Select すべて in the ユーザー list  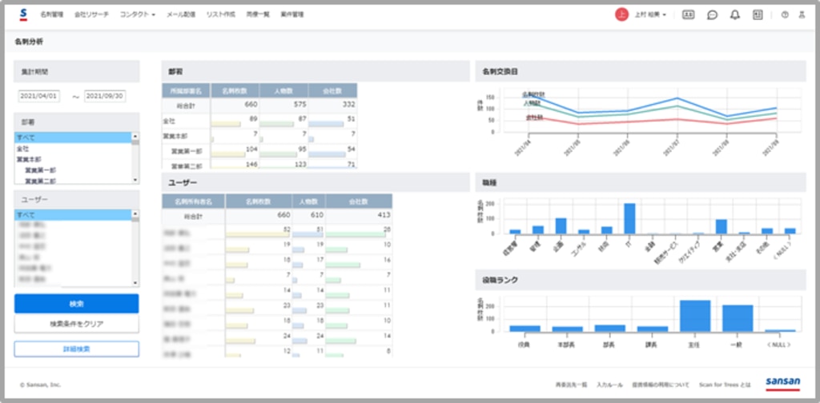coord(73,214)
